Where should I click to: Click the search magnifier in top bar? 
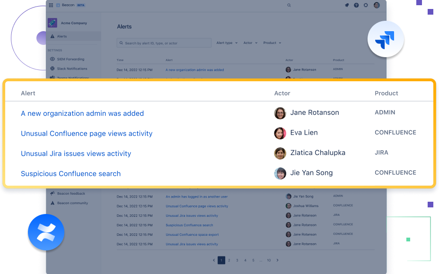coord(289,5)
